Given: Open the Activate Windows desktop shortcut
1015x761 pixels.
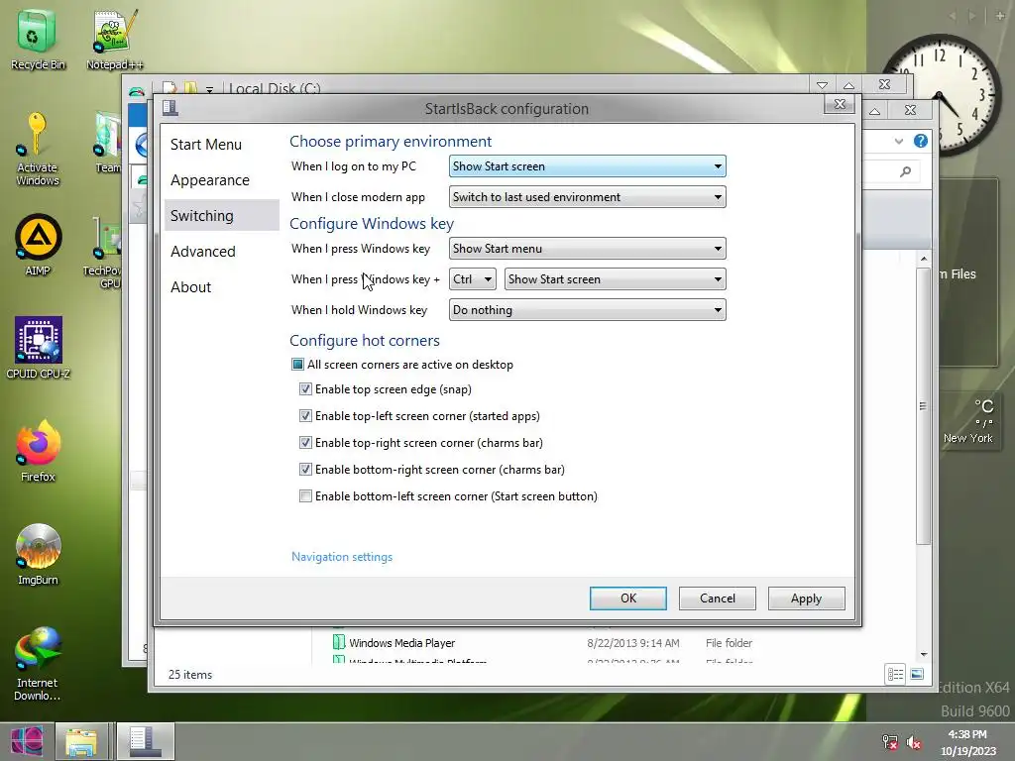Looking at the screenshot, I should (38, 150).
